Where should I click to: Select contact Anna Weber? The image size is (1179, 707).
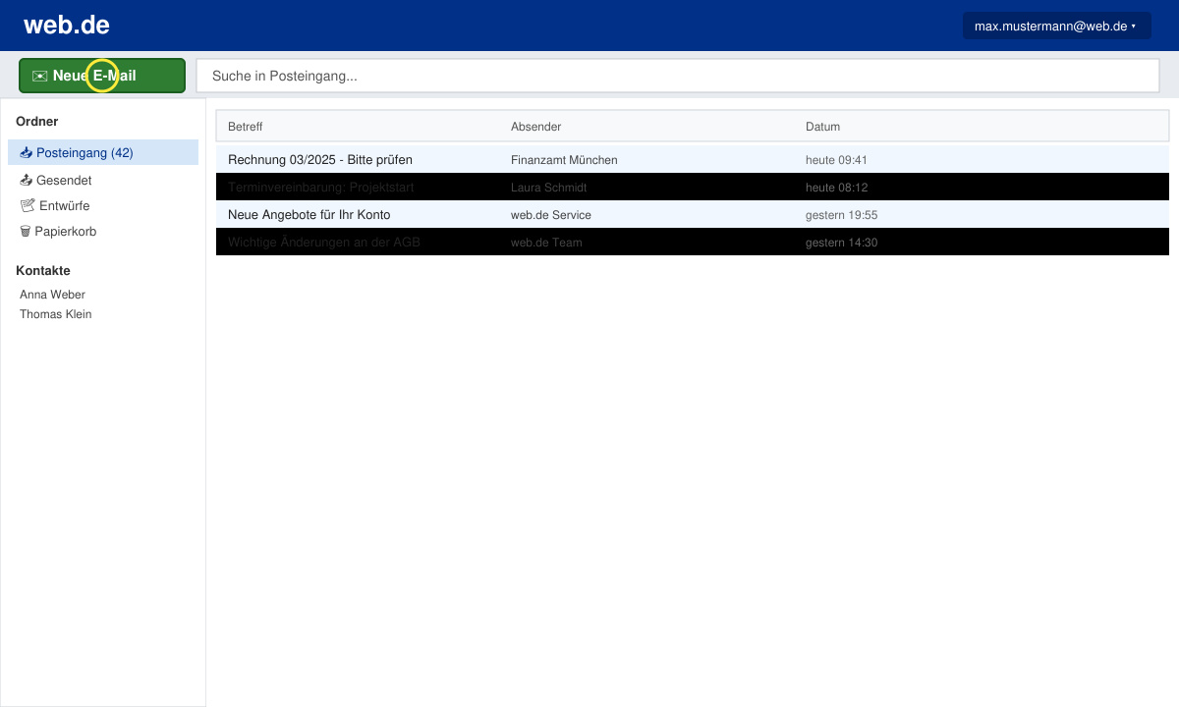(x=53, y=294)
